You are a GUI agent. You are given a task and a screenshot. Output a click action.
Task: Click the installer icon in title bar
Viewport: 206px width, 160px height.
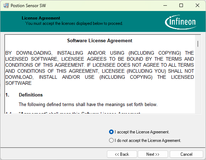click(6, 6)
